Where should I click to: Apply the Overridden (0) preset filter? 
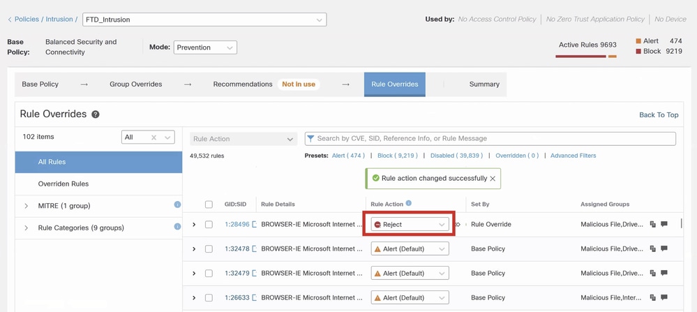click(517, 156)
